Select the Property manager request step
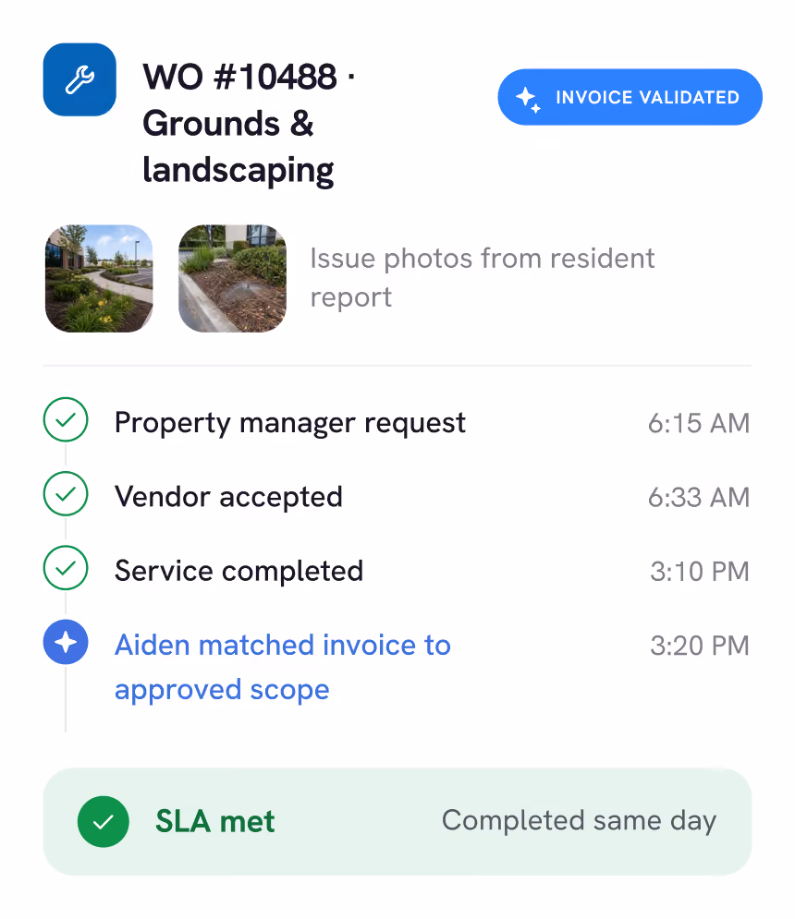Image resolution: width=795 pixels, height=919 pixels. click(x=290, y=423)
